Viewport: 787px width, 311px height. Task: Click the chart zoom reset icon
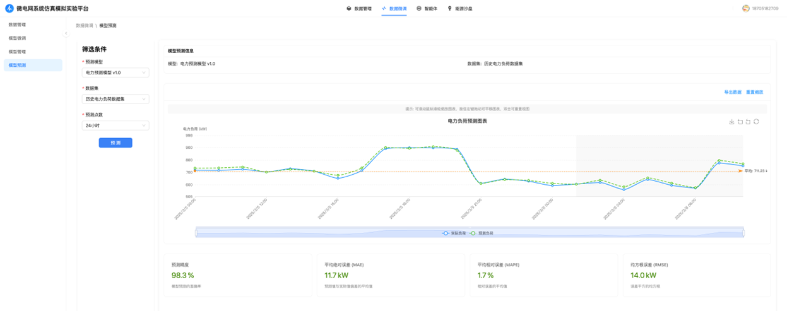[x=748, y=122]
